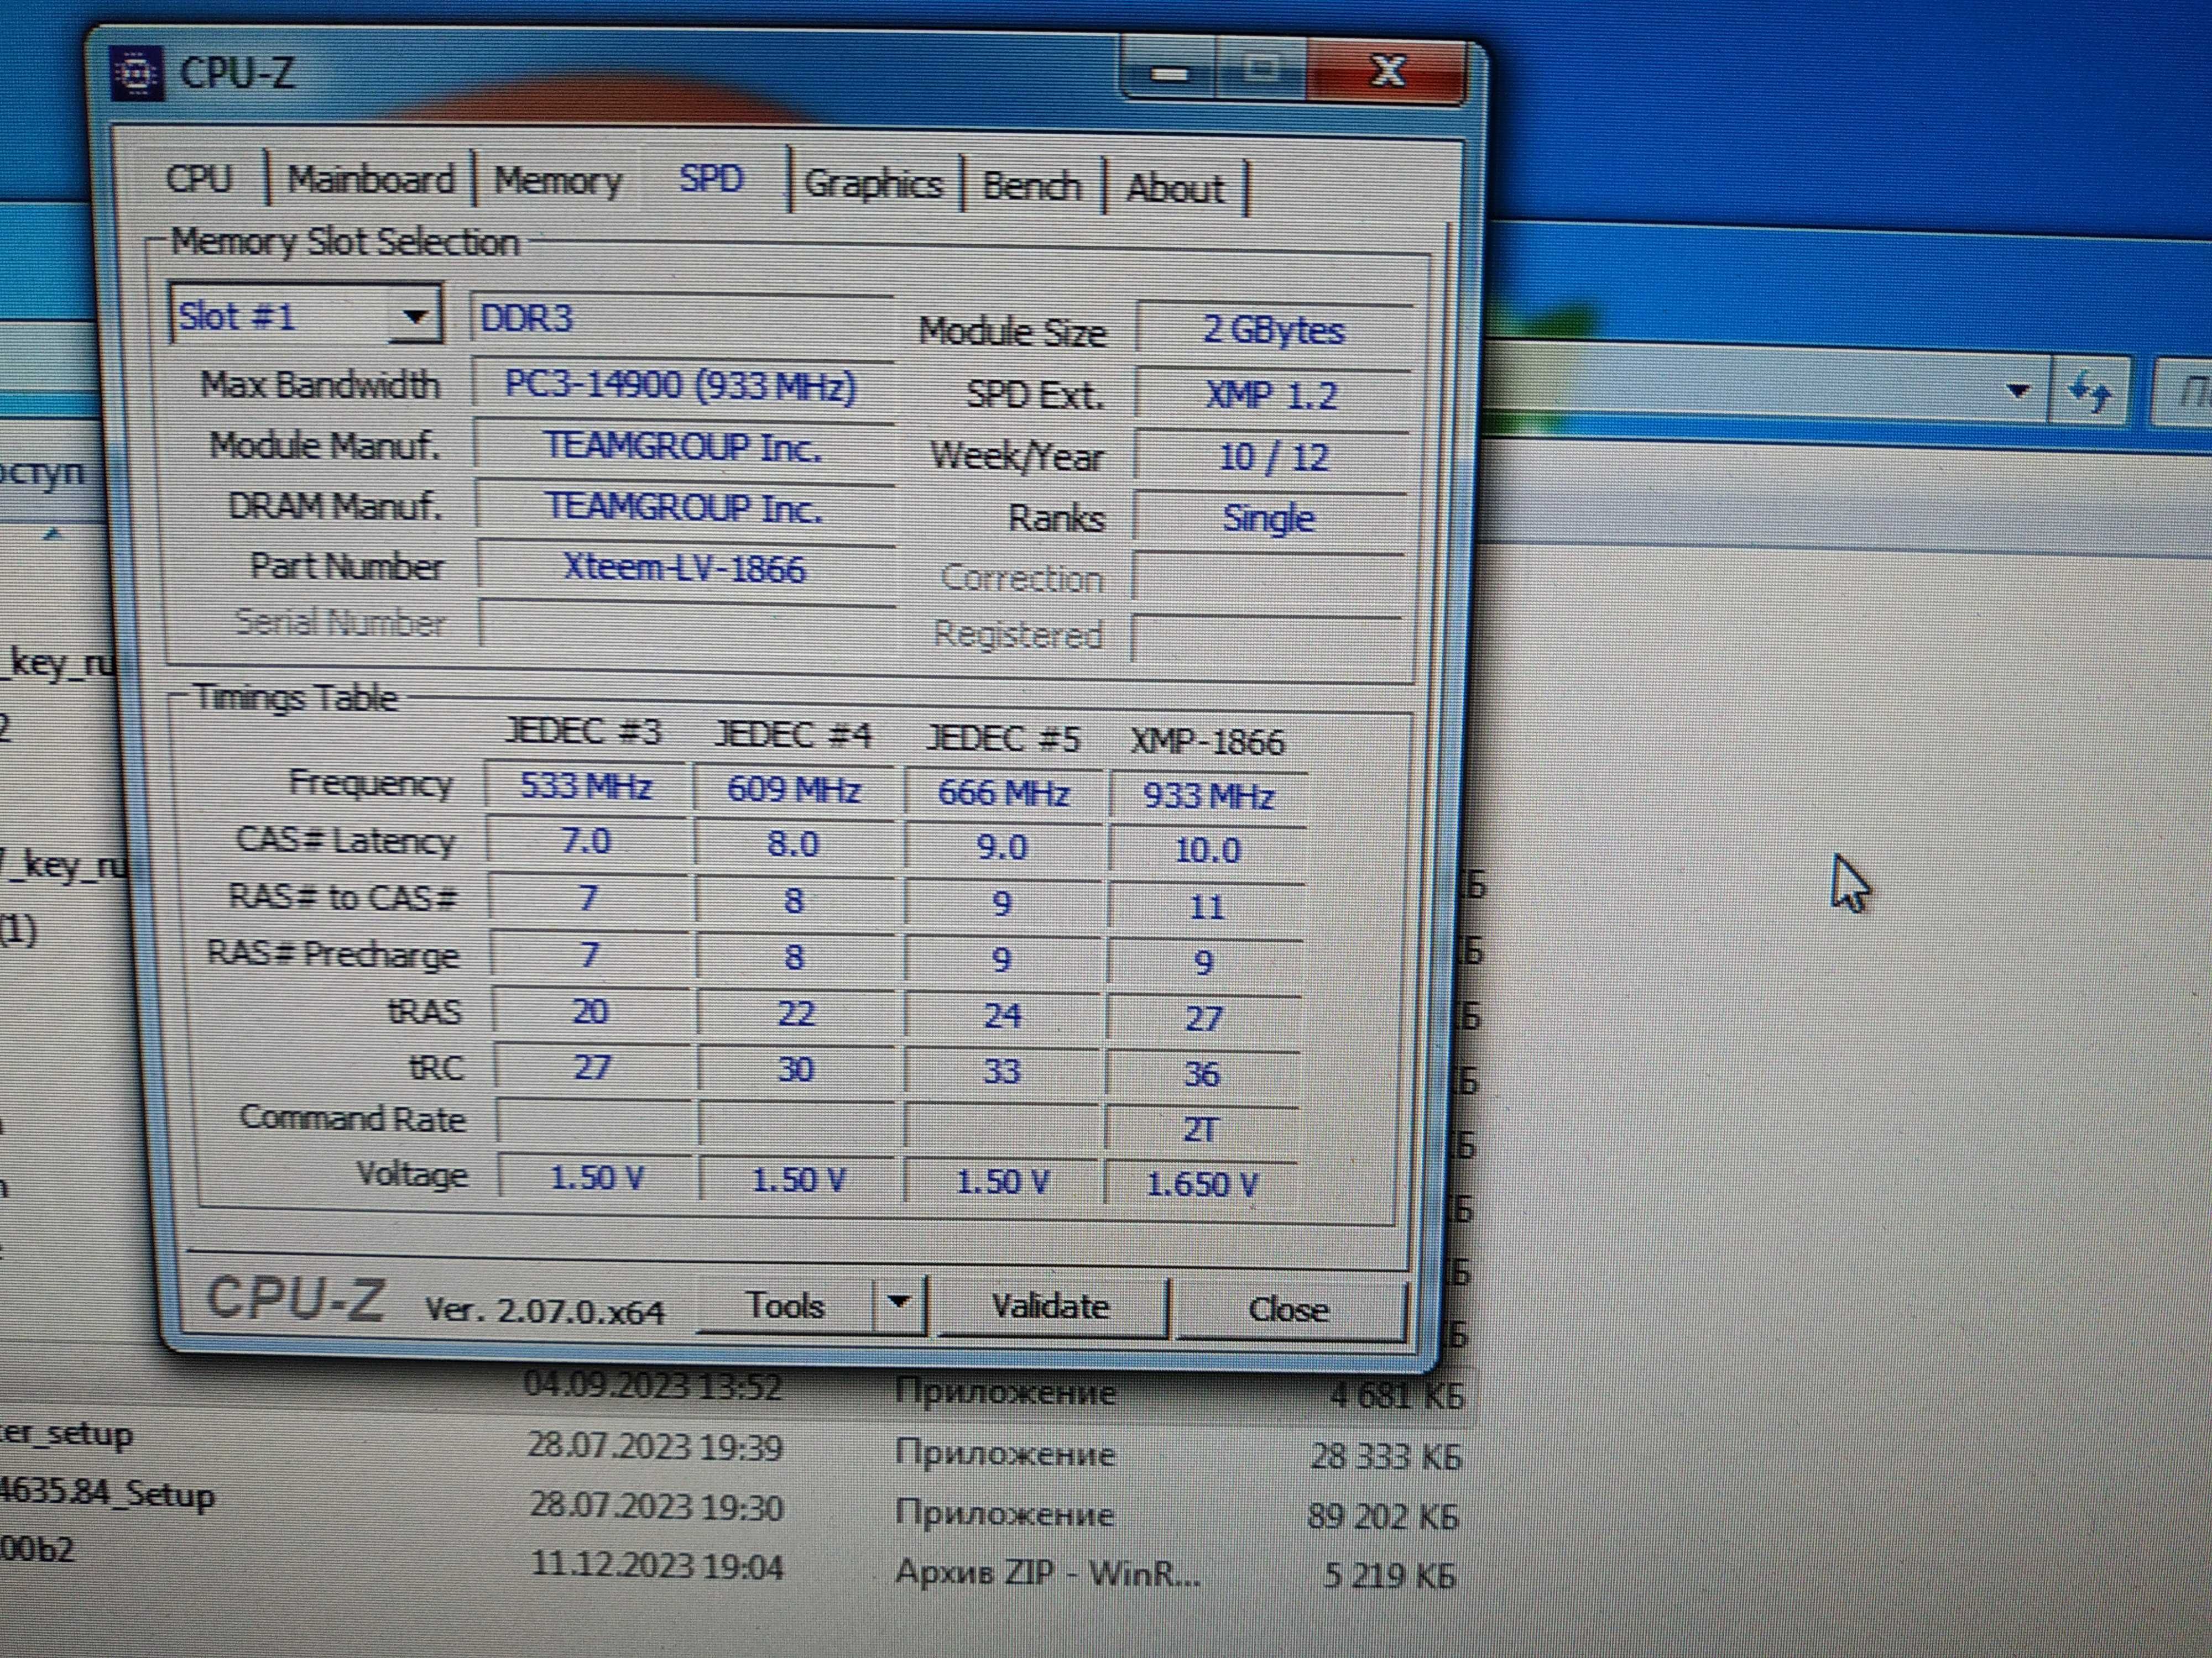This screenshot has height=1658, width=2212.
Task: Open the Mainboard tab
Action: click(x=370, y=180)
